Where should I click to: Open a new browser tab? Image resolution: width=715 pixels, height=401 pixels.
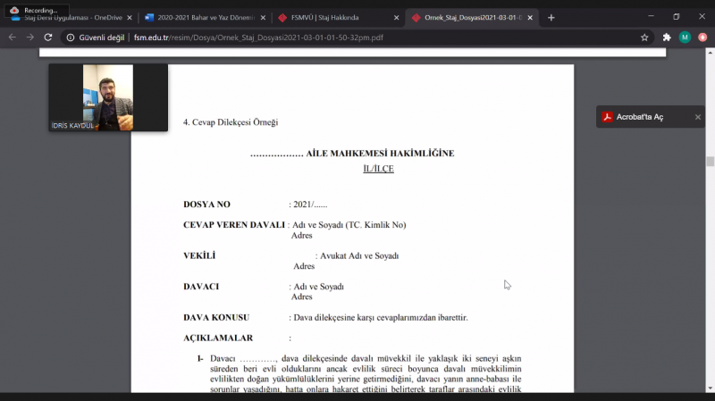[x=551, y=17]
